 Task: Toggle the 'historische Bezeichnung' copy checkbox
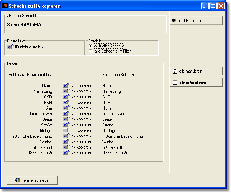66,136
